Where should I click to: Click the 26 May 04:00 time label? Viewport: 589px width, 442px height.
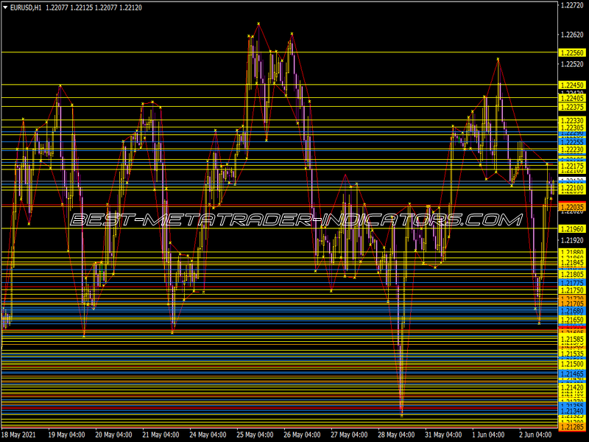(302, 435)
